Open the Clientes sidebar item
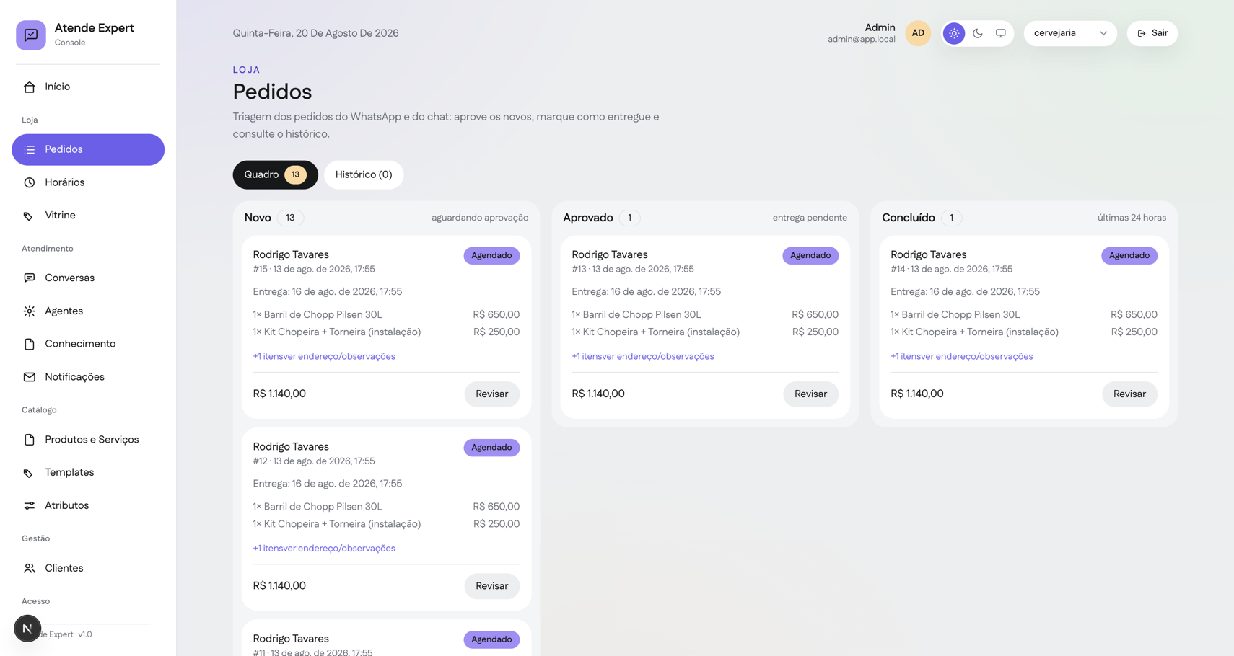Viewport: 1234px width, 656px height. point(88,569)
